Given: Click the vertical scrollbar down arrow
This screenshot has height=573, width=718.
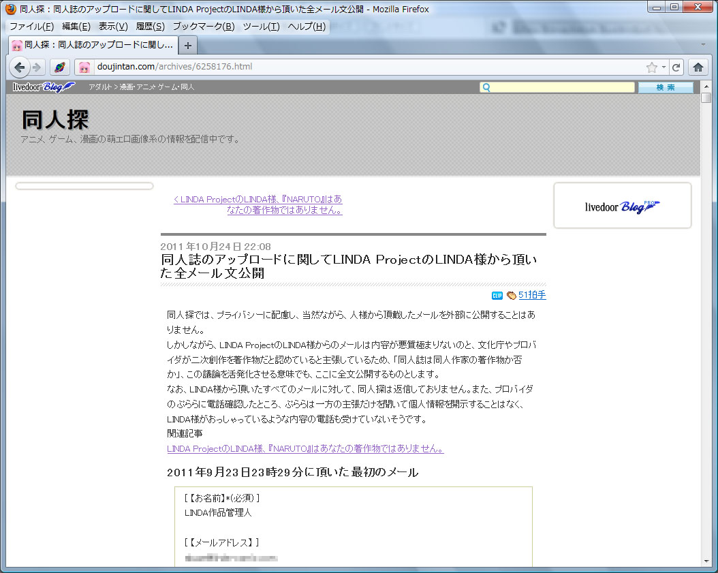Looking at the screenshot, I should (x=706, y=561).
